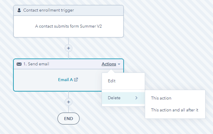This screenshot has height=134, width=213.
Task: Choose "This action" delete option
Action: [x=161, y=98]
